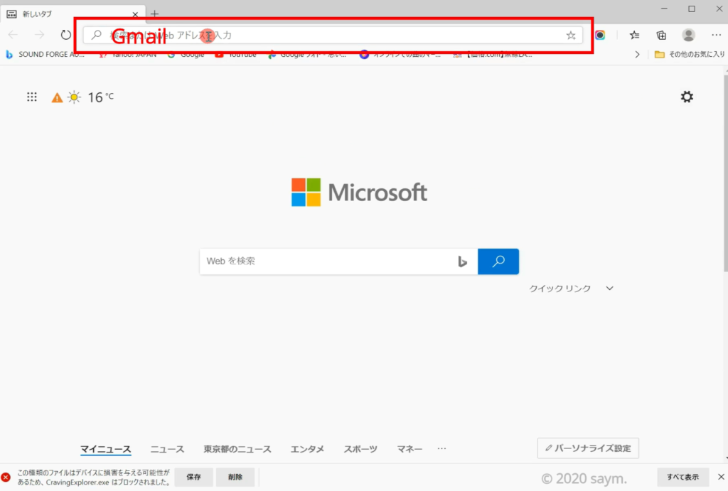Image resolution: width=728 pixels, height=491 pixels.
Task: Show more news categories with ellipsis
Action: (441, 449)
